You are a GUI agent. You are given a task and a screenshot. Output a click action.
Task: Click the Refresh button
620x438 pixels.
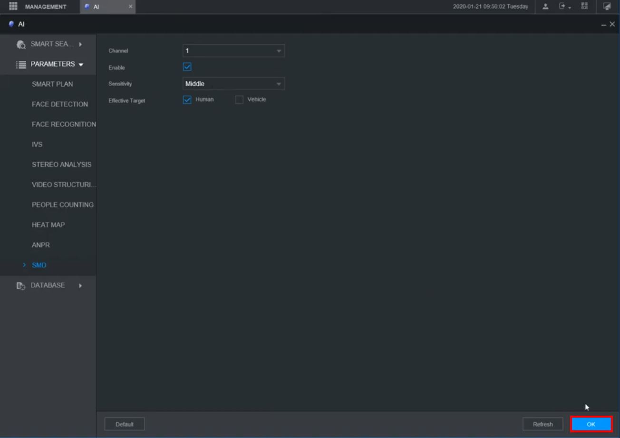(542, 424)
